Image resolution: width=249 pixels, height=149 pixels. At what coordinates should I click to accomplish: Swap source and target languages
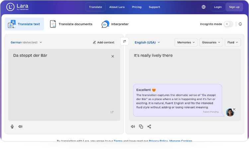click(x=124, y=41)
